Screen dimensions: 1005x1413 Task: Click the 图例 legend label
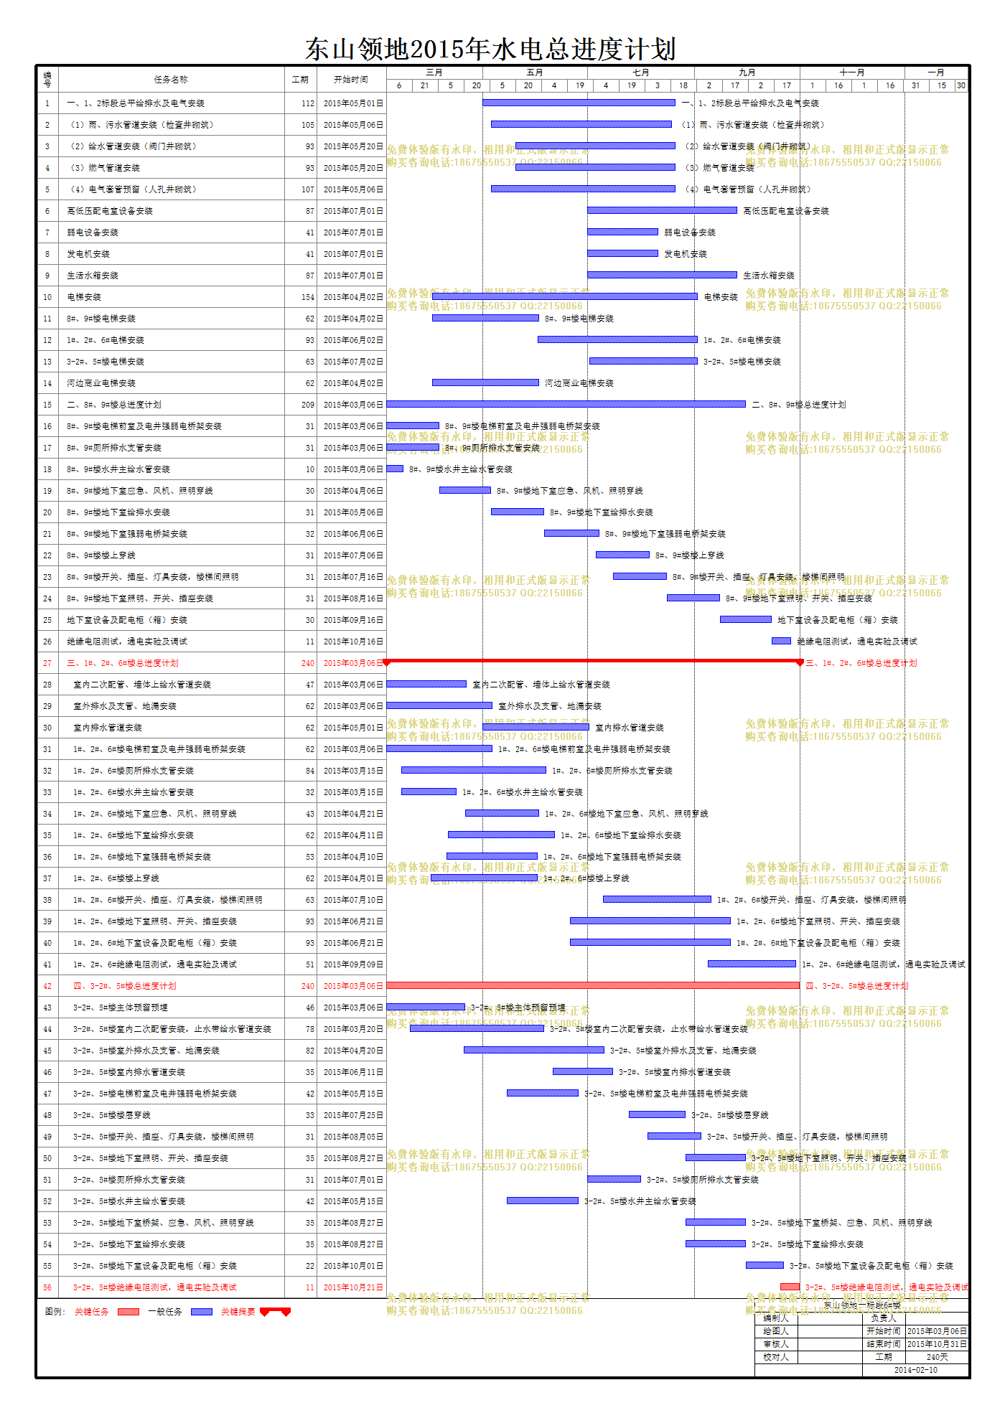point(55,1312)
